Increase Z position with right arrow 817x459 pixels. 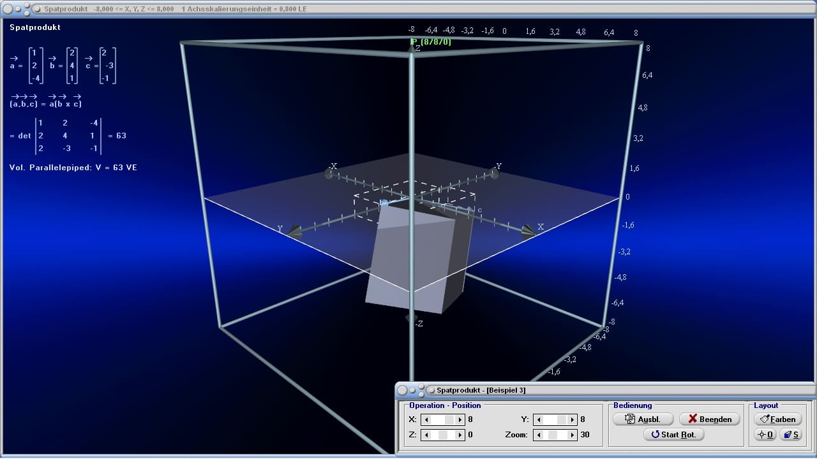pyautogui.click(x=460, y=435)
